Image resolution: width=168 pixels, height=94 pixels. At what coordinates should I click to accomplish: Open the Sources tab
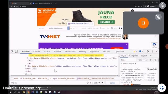[47, 51]
